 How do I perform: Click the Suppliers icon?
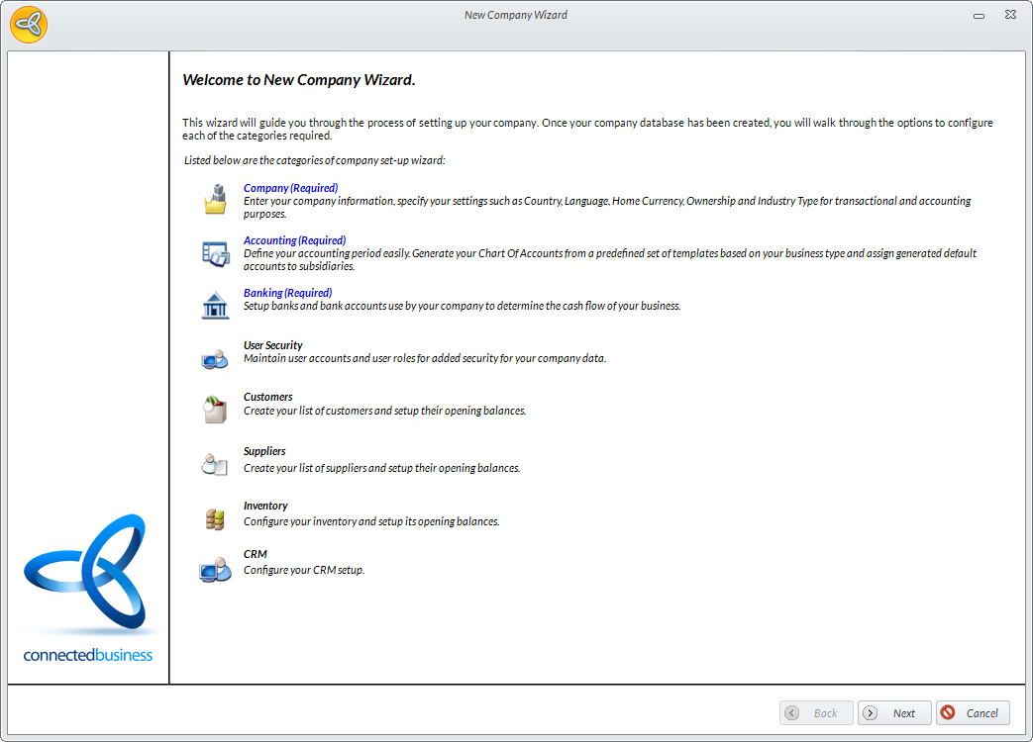click(x=215, y=463)
